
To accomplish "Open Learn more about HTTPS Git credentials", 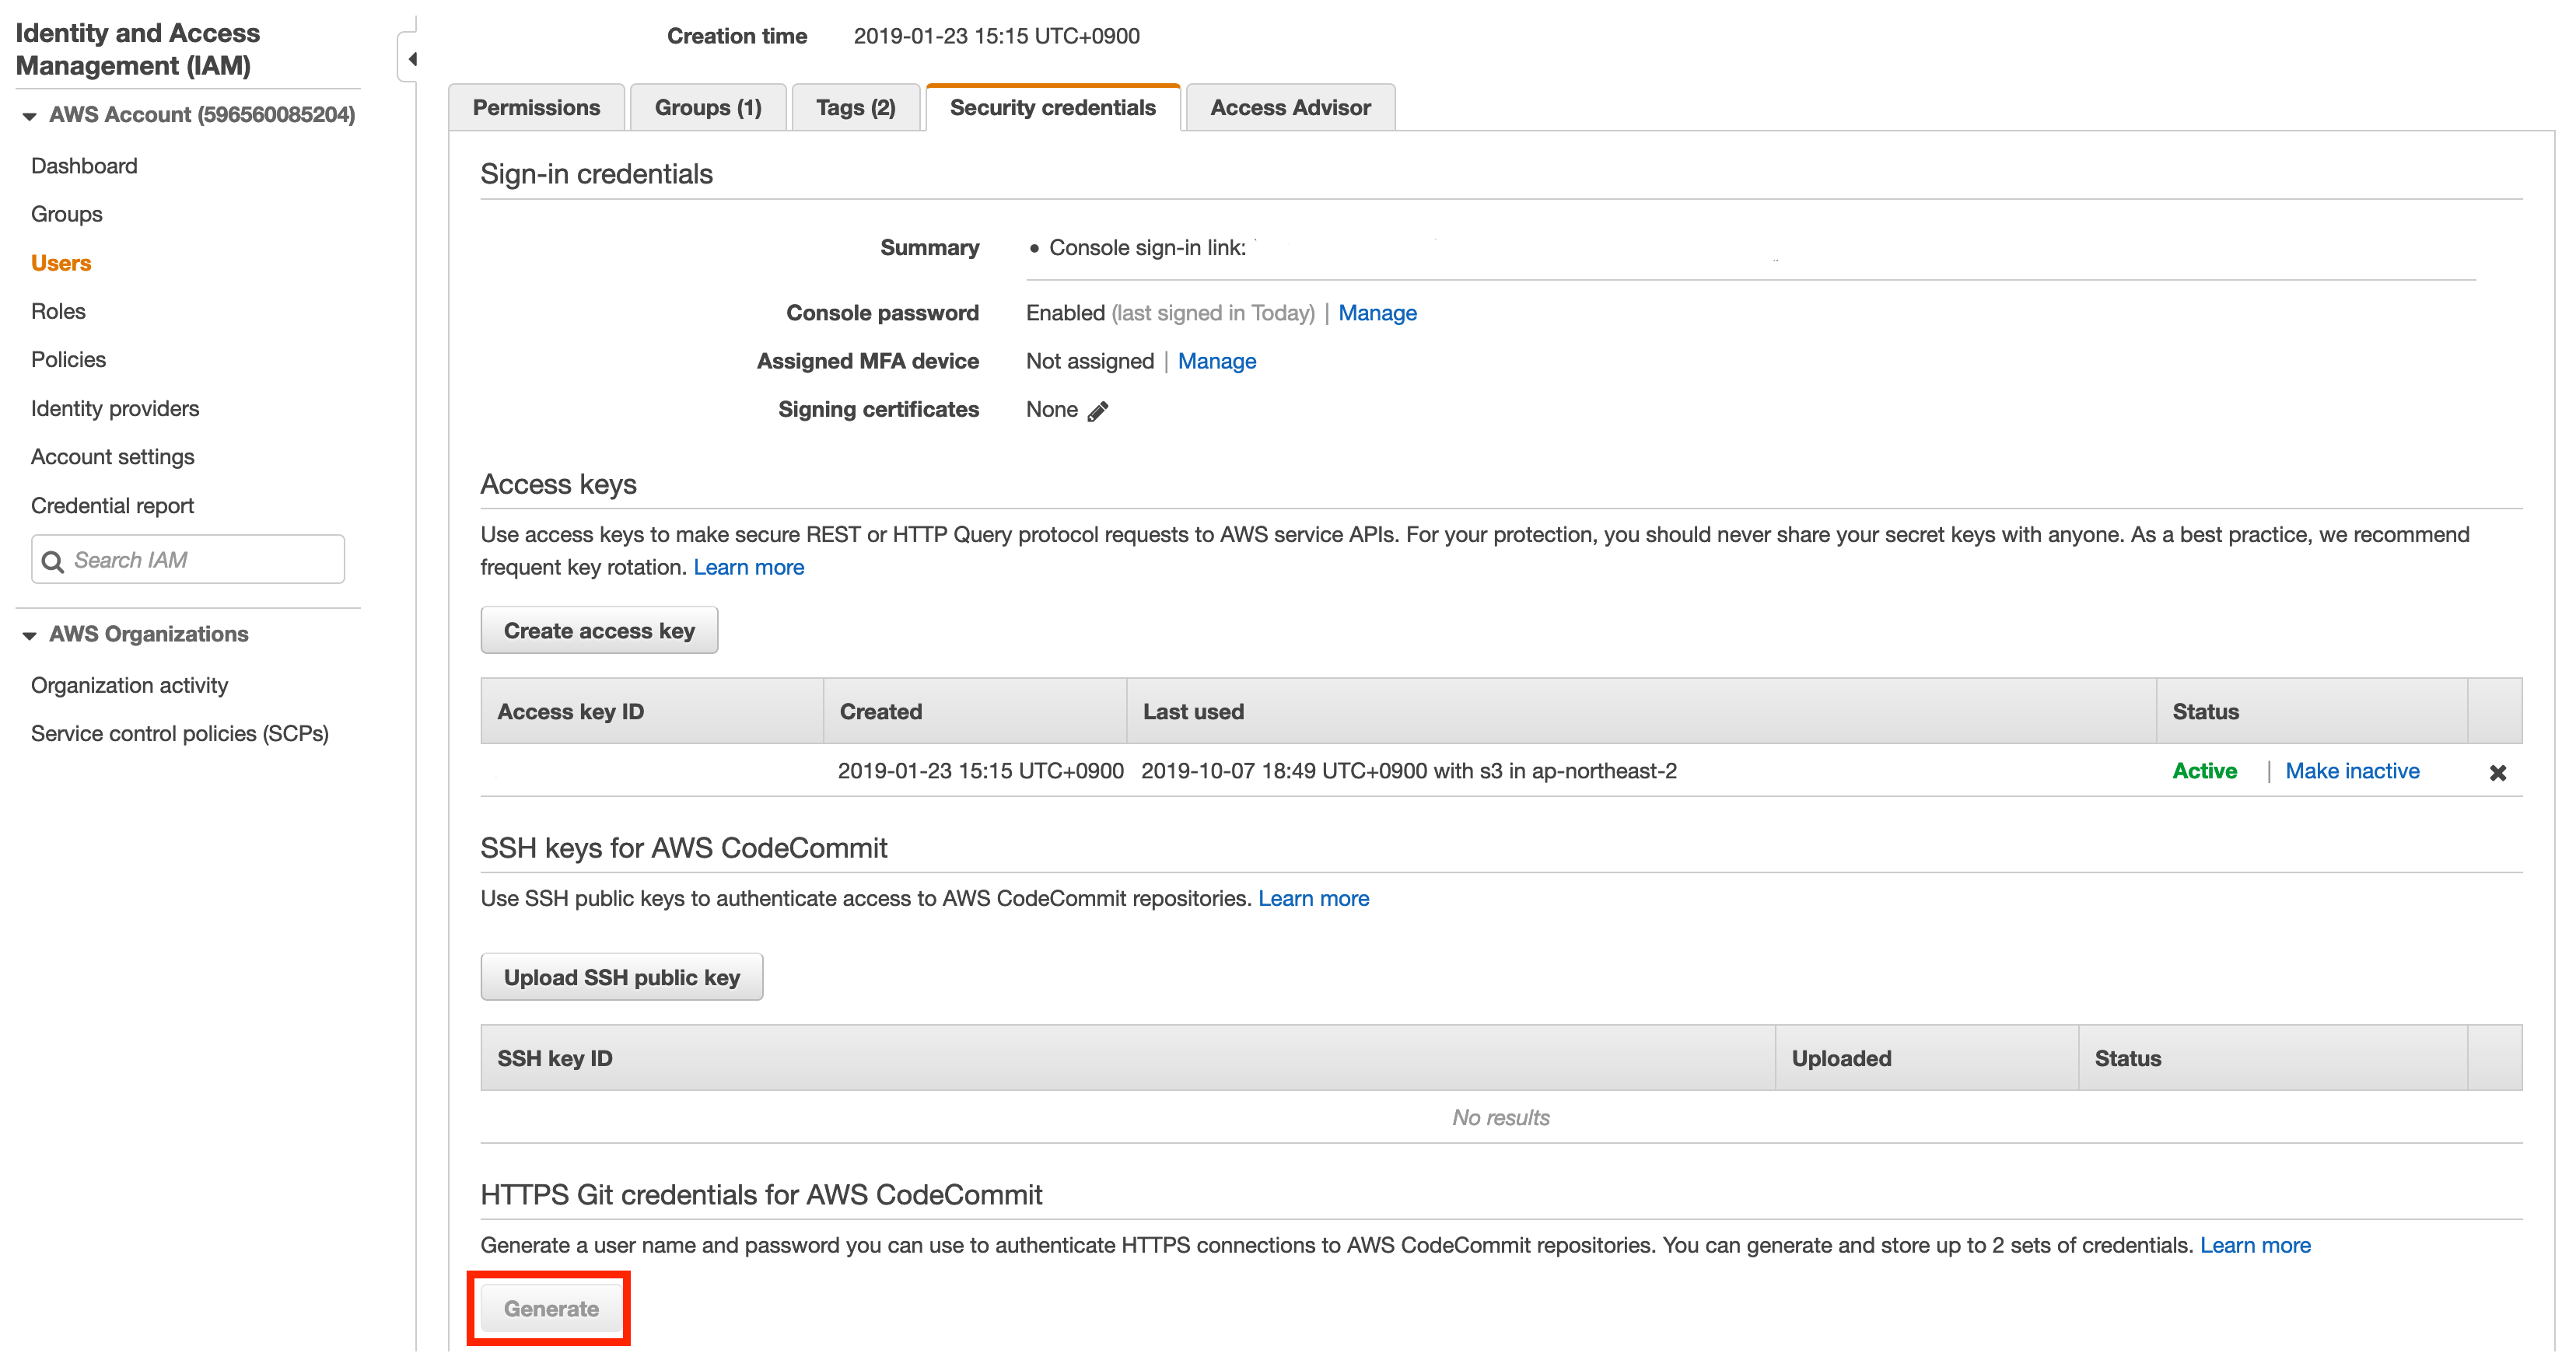I will (x=2255, y=1245).
